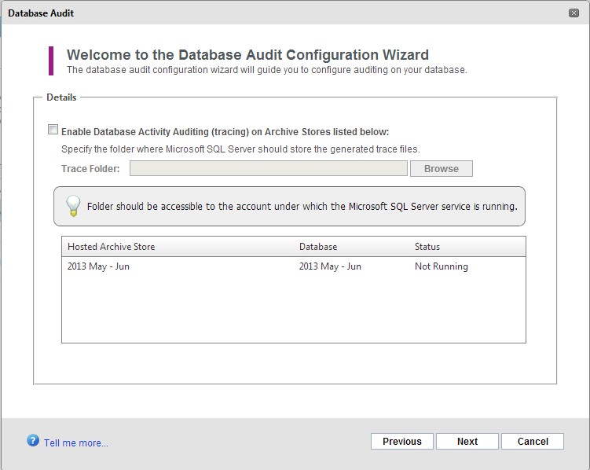Image resolution: width=590 pixels, height=470 pixels.
Task: Enable Database Activity Auditing checkbox
Action: 53,130
